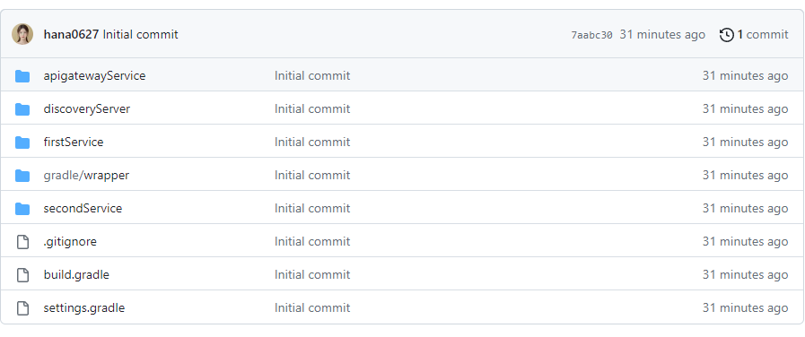Click the hana0627 user avatar

click(22, 34)
